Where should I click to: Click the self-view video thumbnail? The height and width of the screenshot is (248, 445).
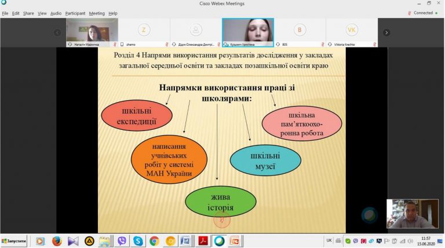pos(413,214)
